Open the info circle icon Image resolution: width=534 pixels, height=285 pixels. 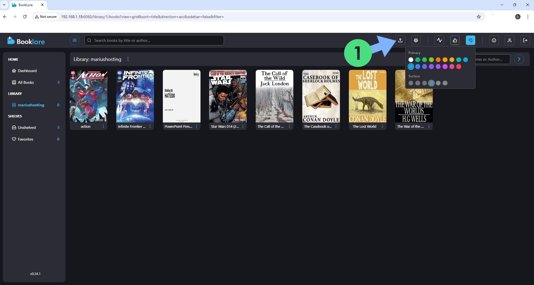494,40
